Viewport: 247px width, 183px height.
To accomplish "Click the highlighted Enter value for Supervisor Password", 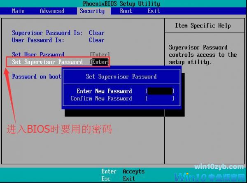I will tap(100, 62).
